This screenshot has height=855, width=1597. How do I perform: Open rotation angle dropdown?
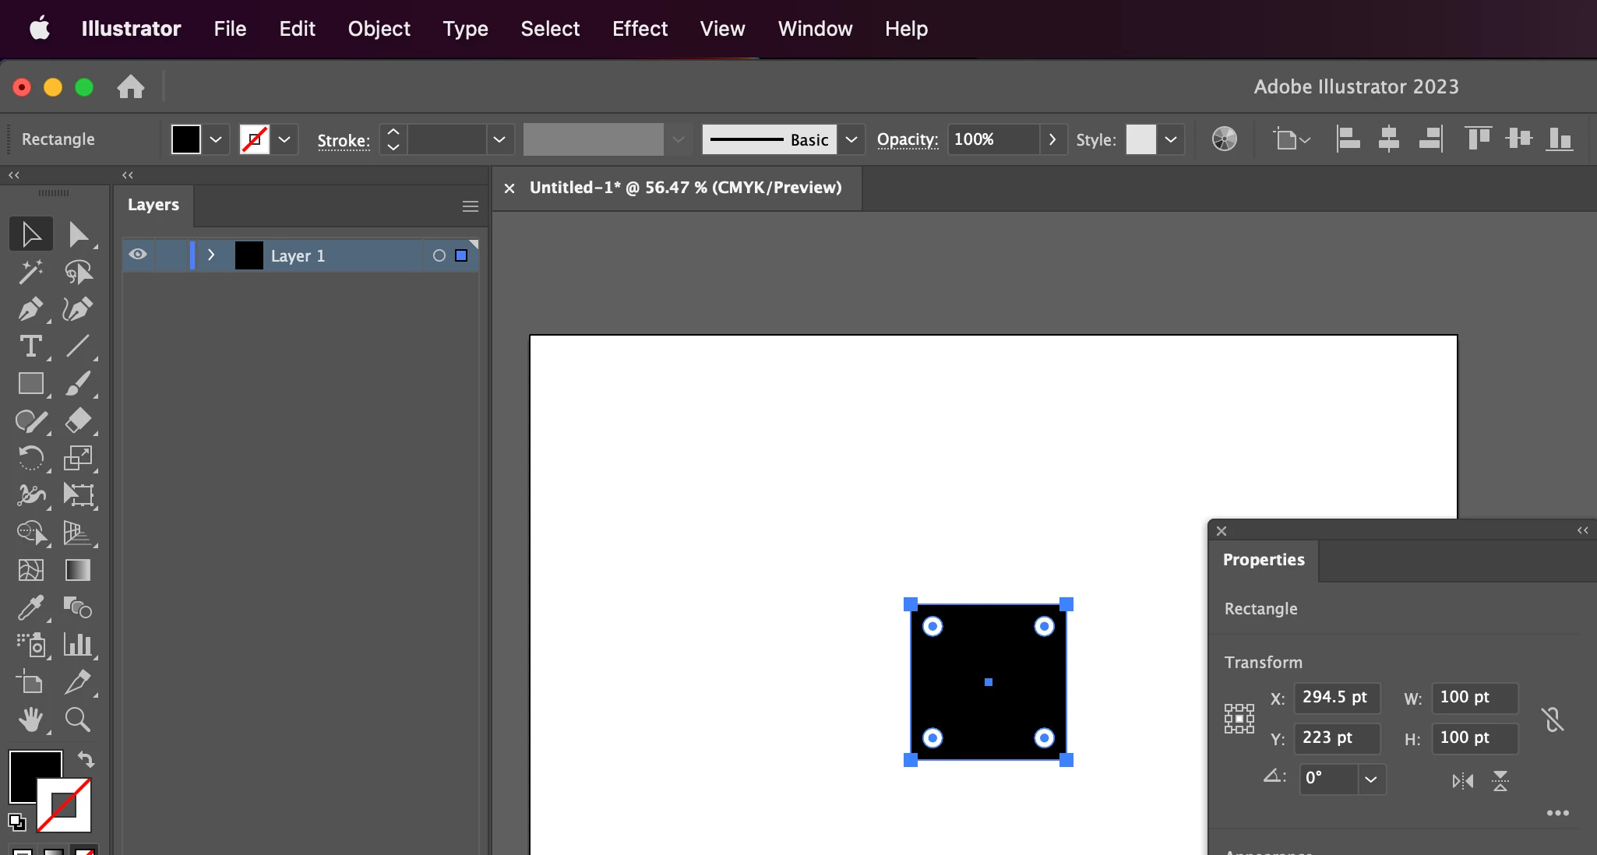click(x=1371, y=779)
